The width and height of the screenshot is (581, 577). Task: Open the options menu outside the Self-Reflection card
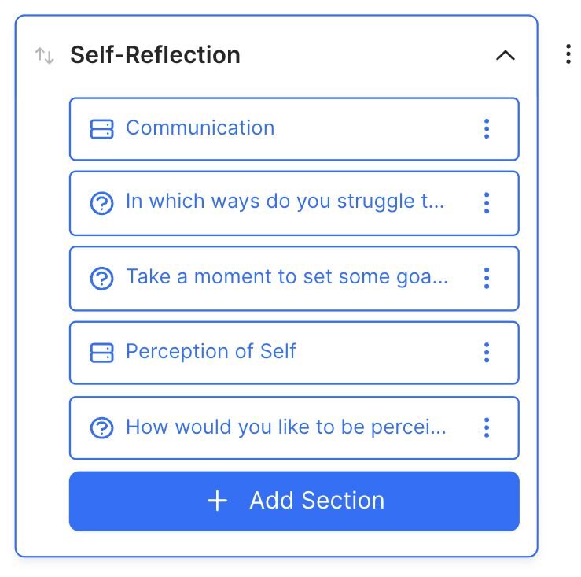click(x=568, y=54)
